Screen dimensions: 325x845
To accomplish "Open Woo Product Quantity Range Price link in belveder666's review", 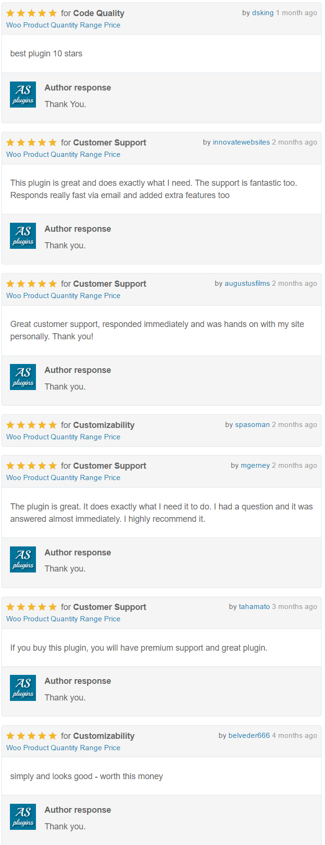I will pyautogui.click(x=63, y=748).
